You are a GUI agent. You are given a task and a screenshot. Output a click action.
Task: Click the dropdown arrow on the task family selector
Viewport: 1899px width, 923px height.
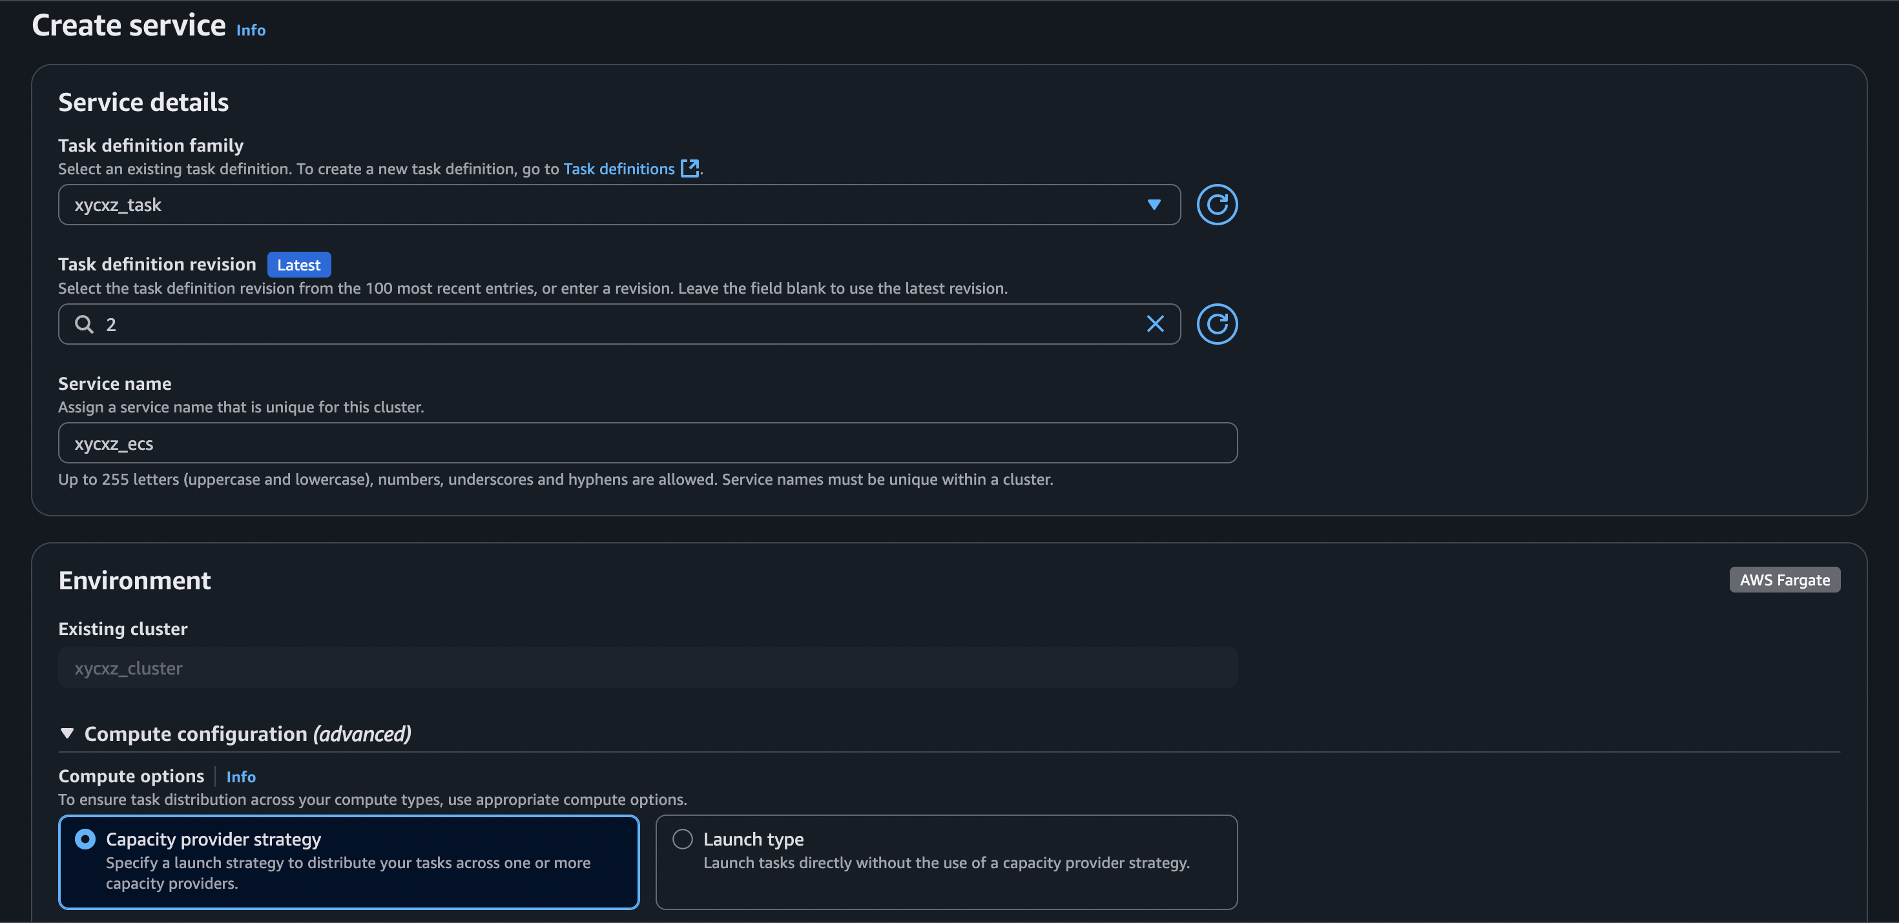pos(1154,205)
